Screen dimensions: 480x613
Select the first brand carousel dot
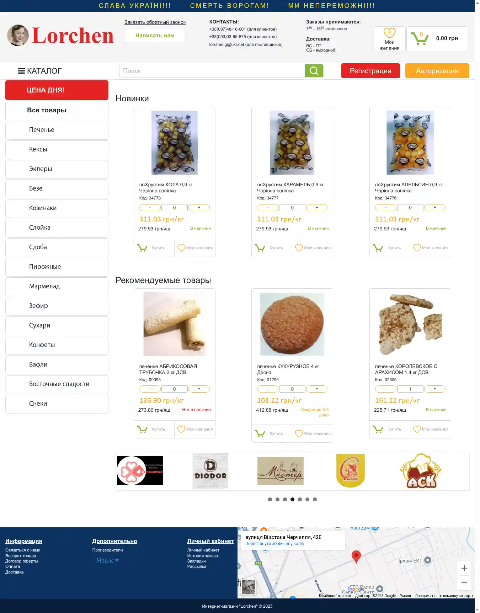[270, 500]
